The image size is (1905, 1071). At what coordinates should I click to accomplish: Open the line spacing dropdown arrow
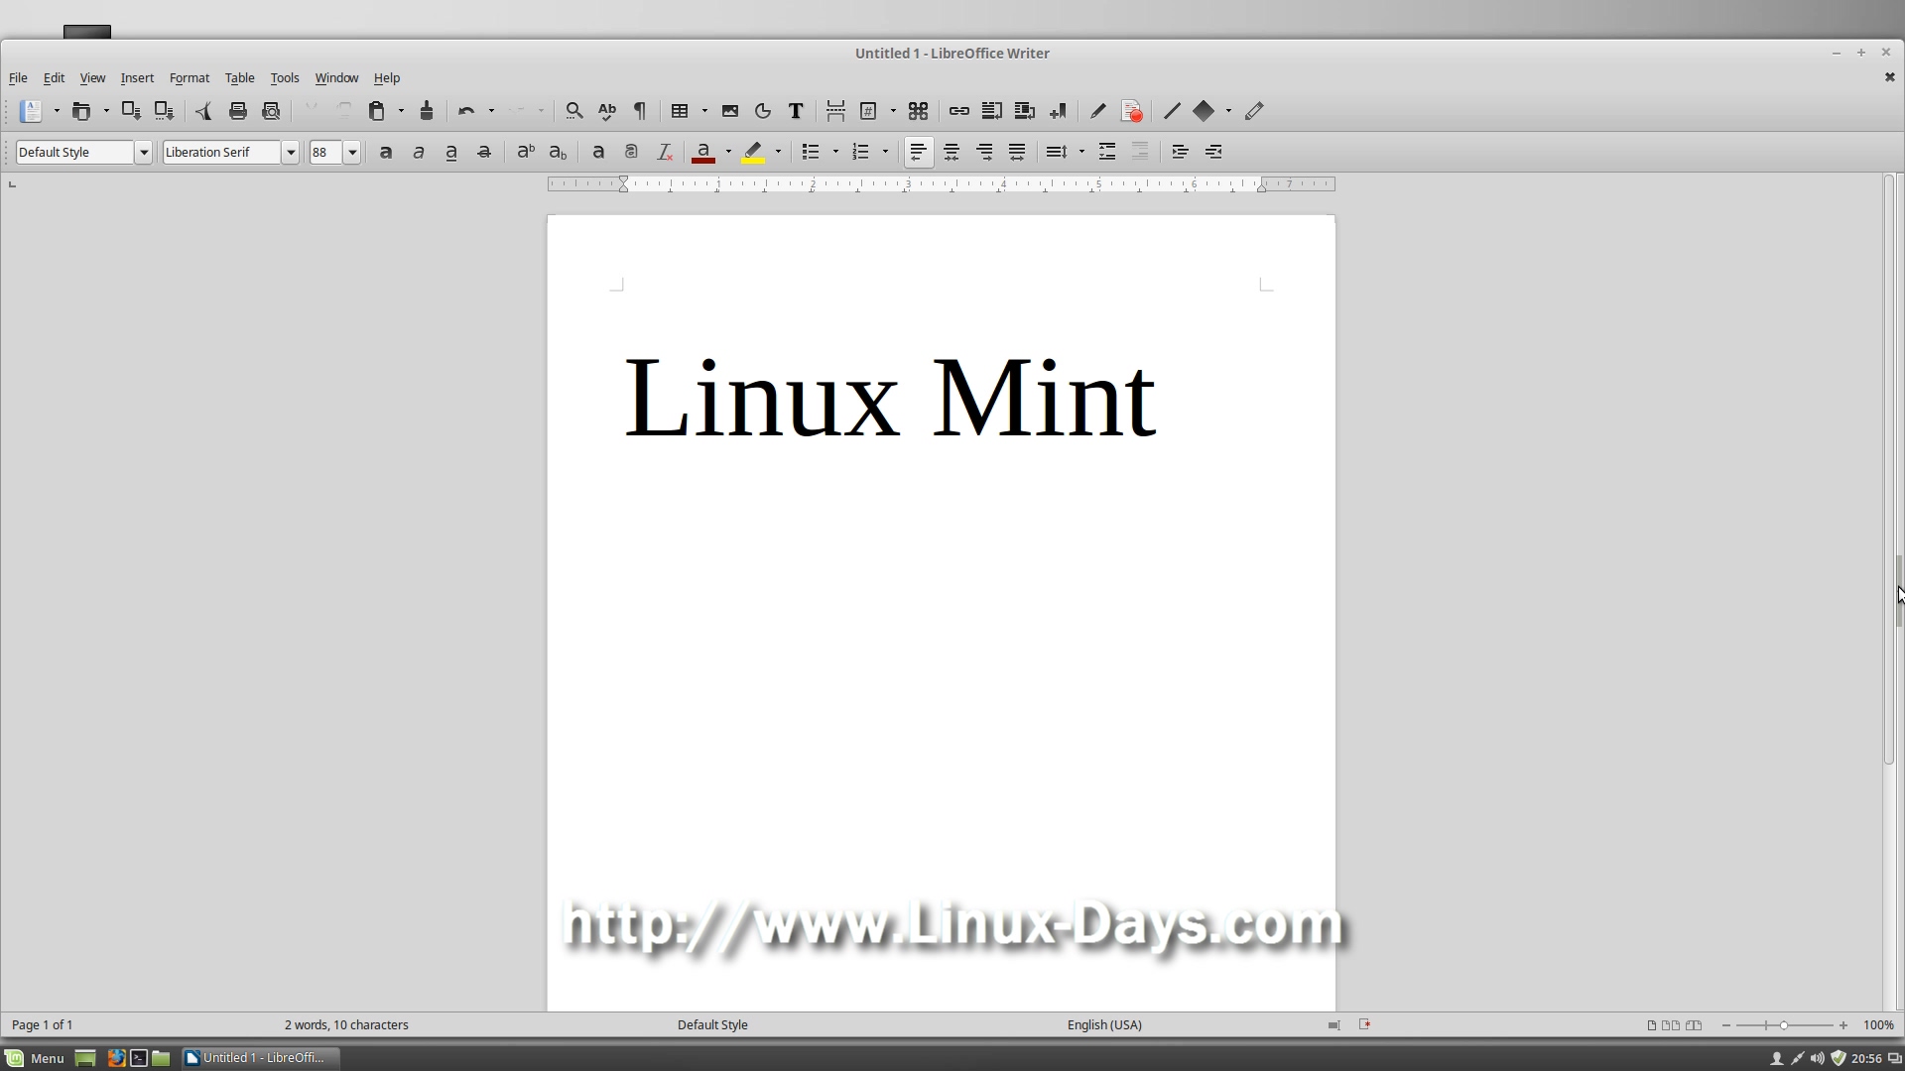click(x=1081, y=152)
